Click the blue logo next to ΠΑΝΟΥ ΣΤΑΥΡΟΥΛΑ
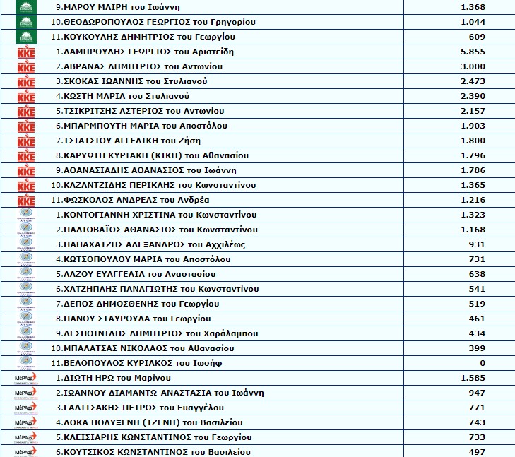Screen dimensions: 515x457 pyautogui.click(x=26, y=319)
